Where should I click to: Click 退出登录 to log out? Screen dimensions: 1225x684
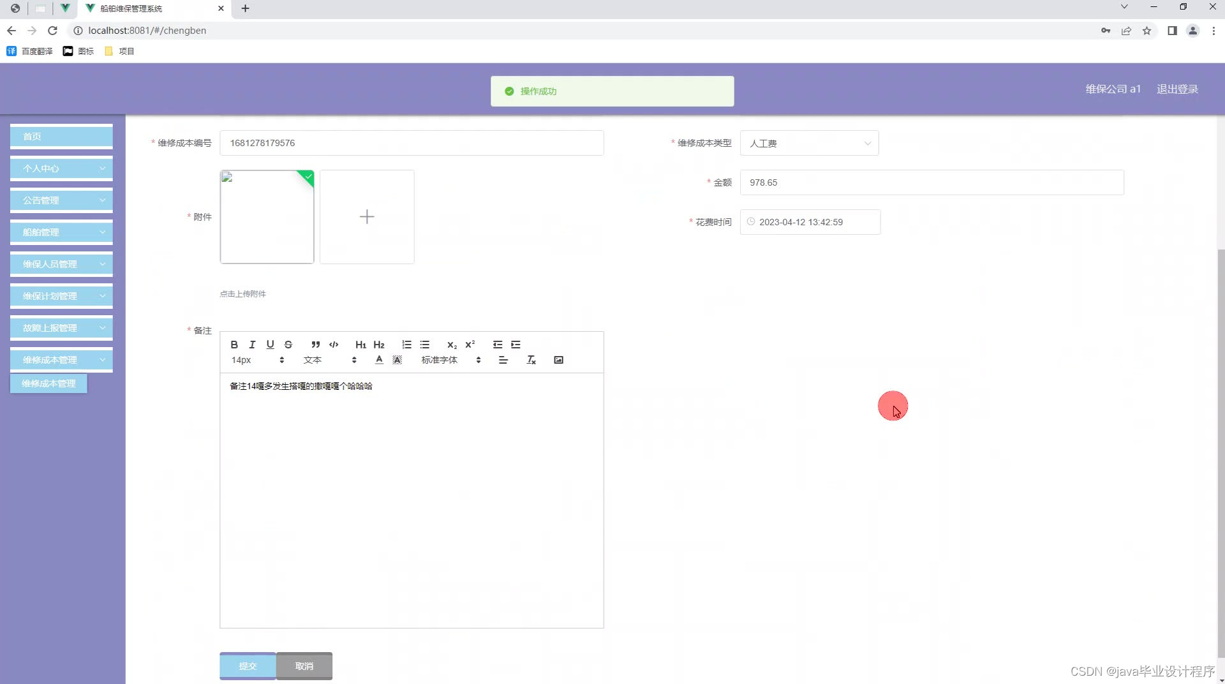1177,89
